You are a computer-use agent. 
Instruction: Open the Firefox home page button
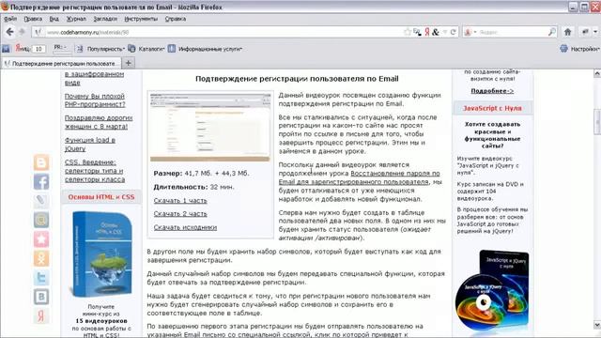click(x=567, y=32)
